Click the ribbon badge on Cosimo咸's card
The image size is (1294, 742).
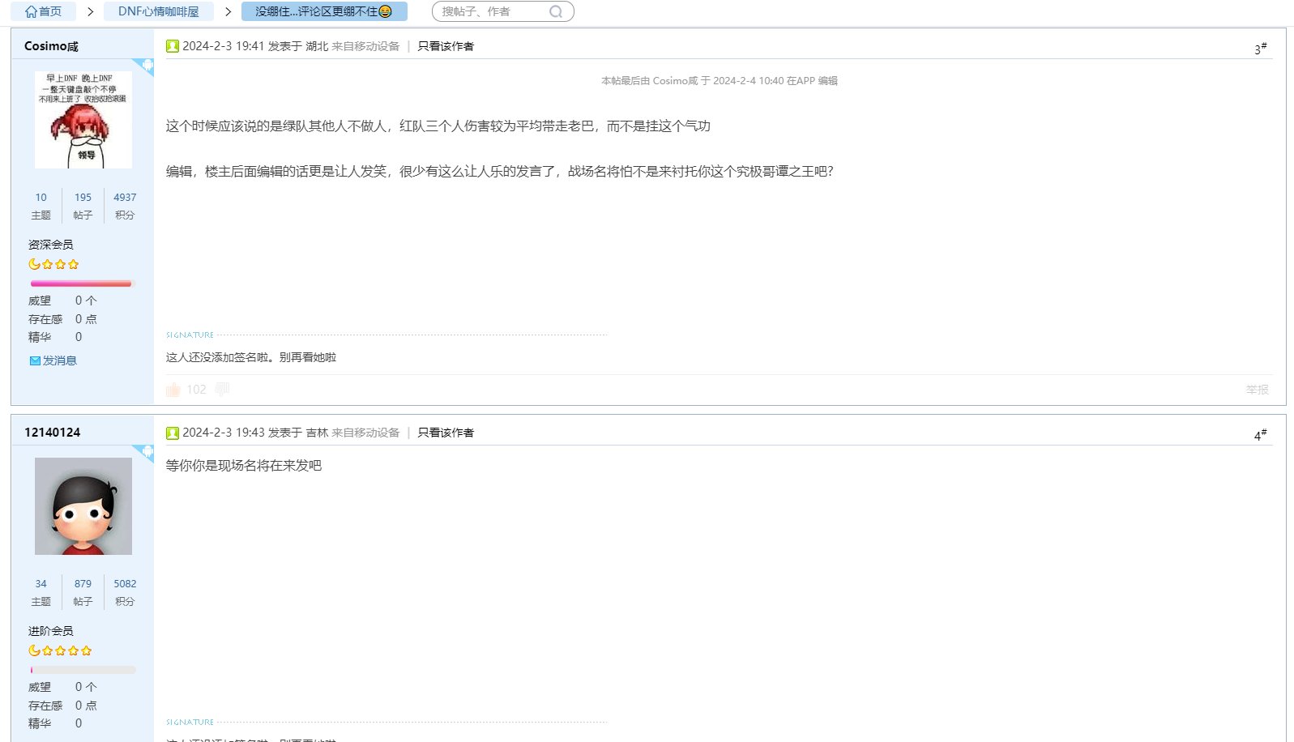[x=143, y=67]
